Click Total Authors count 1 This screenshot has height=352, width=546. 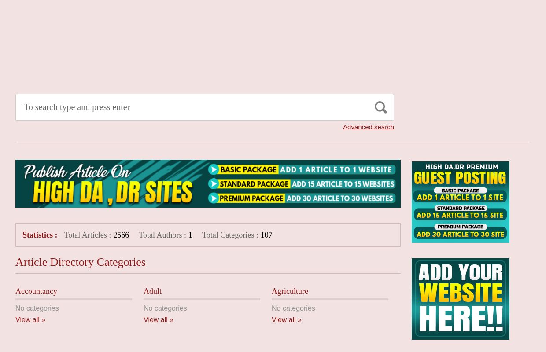[190, 235]
